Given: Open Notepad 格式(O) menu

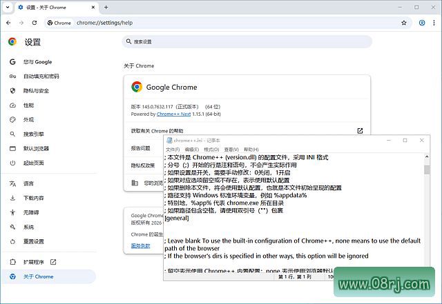Looking at the screenshot, I should pos(211,150).
